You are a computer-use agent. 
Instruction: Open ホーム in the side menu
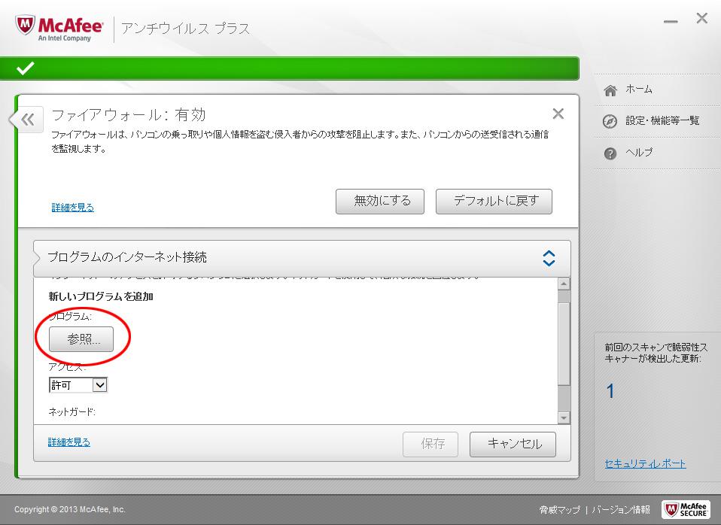click(639, 90)
